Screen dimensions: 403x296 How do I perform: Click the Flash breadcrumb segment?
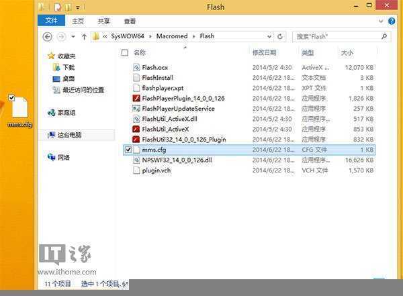pos(207,36)
